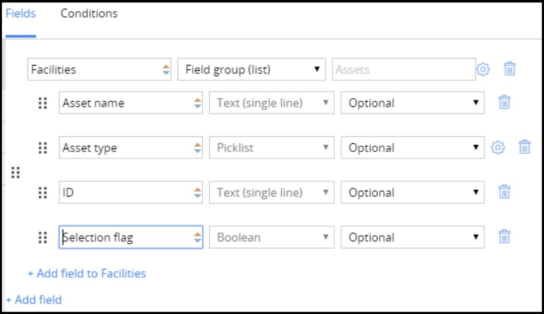
Task: Remove the ID field with trash icon
Action: pos(504,192)
